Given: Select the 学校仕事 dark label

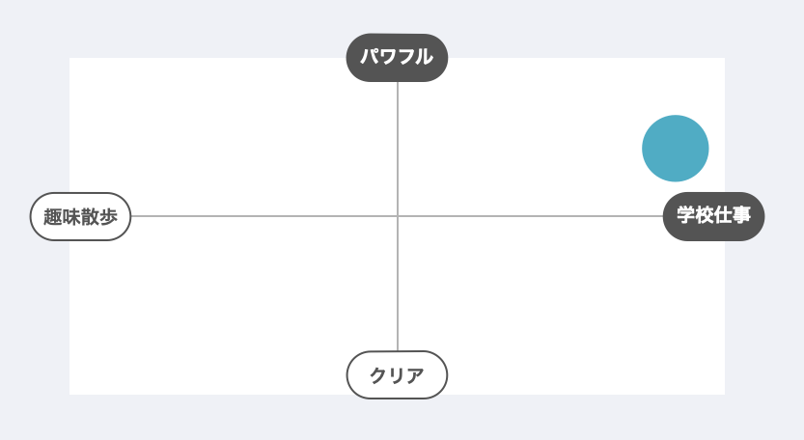Looking at the screenshot, I should [713, 215].
